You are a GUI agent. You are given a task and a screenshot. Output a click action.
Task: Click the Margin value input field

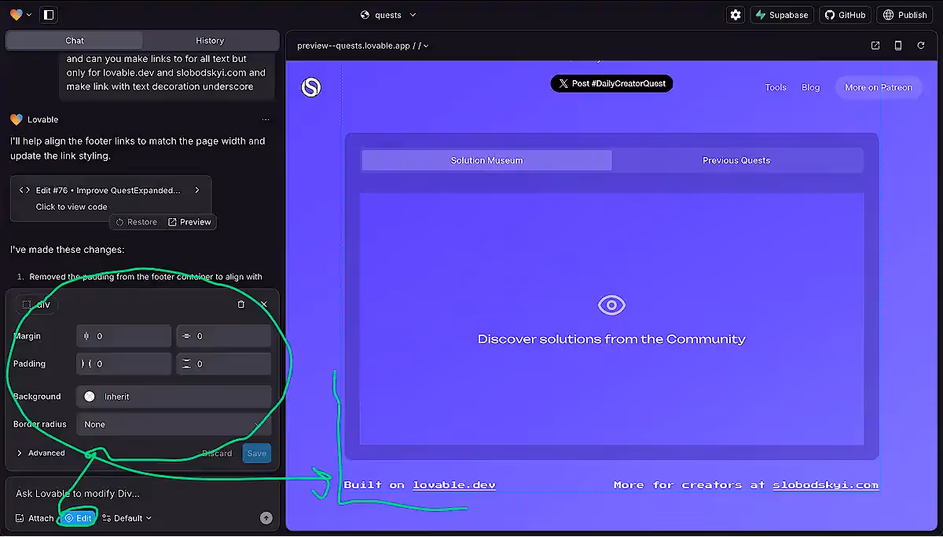(123, 335)
